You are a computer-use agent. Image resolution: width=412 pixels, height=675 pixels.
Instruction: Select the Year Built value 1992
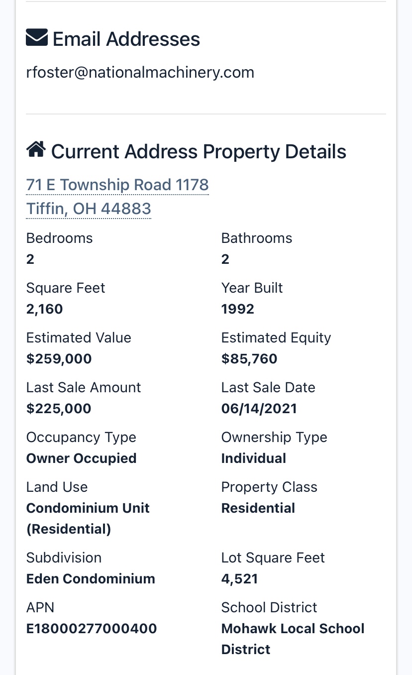click(x=238, y=309)
